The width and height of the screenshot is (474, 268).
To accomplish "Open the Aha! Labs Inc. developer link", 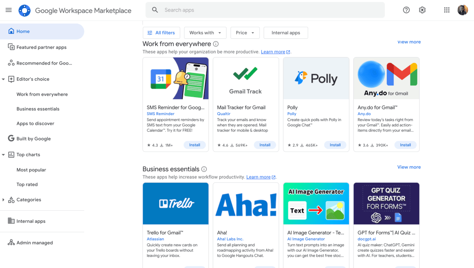I will click(230, 239).
